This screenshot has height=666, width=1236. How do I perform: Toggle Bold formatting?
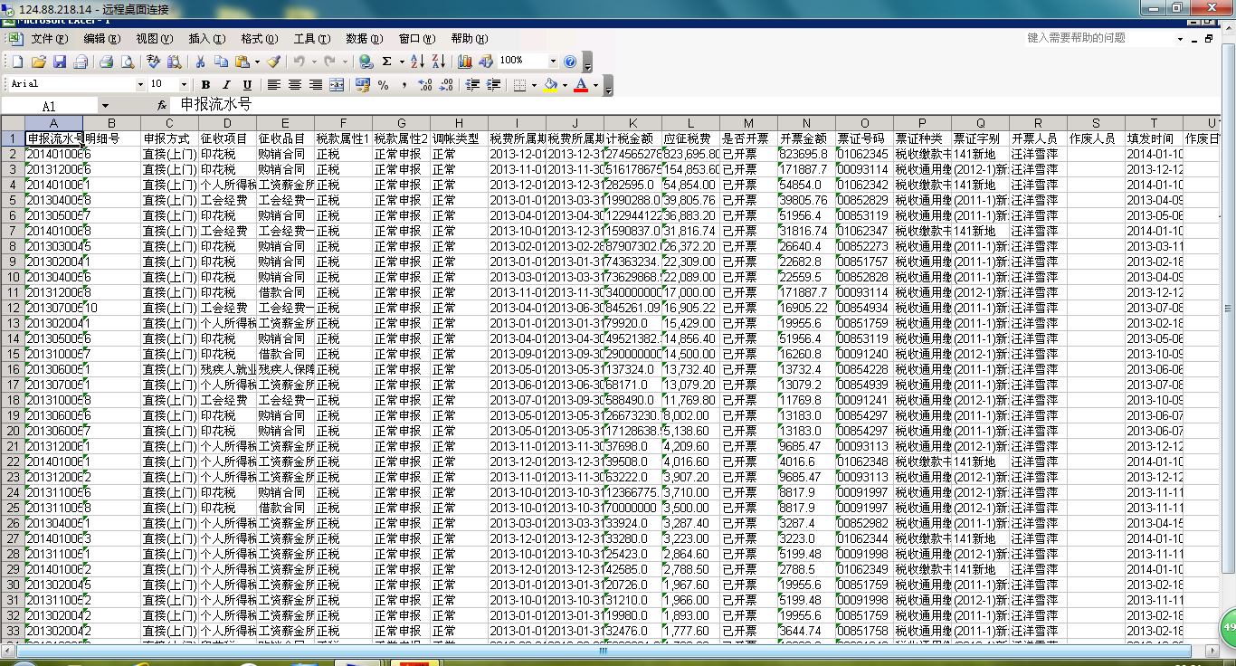click(205, 85)
